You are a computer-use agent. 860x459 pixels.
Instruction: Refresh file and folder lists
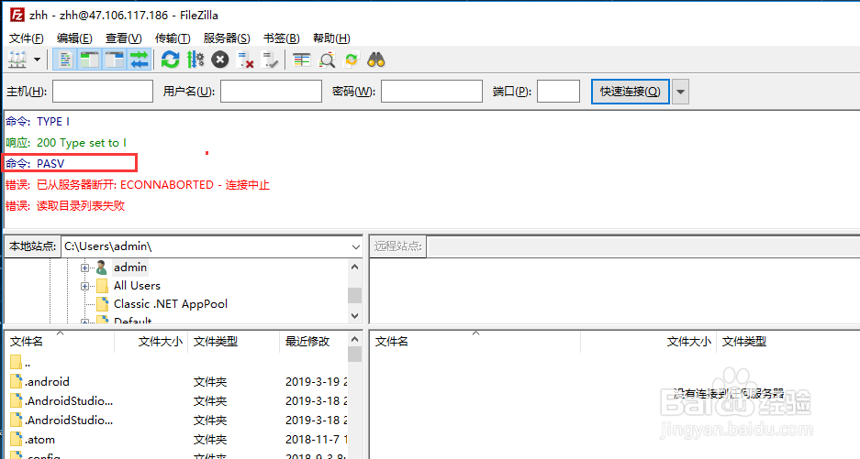170,60
